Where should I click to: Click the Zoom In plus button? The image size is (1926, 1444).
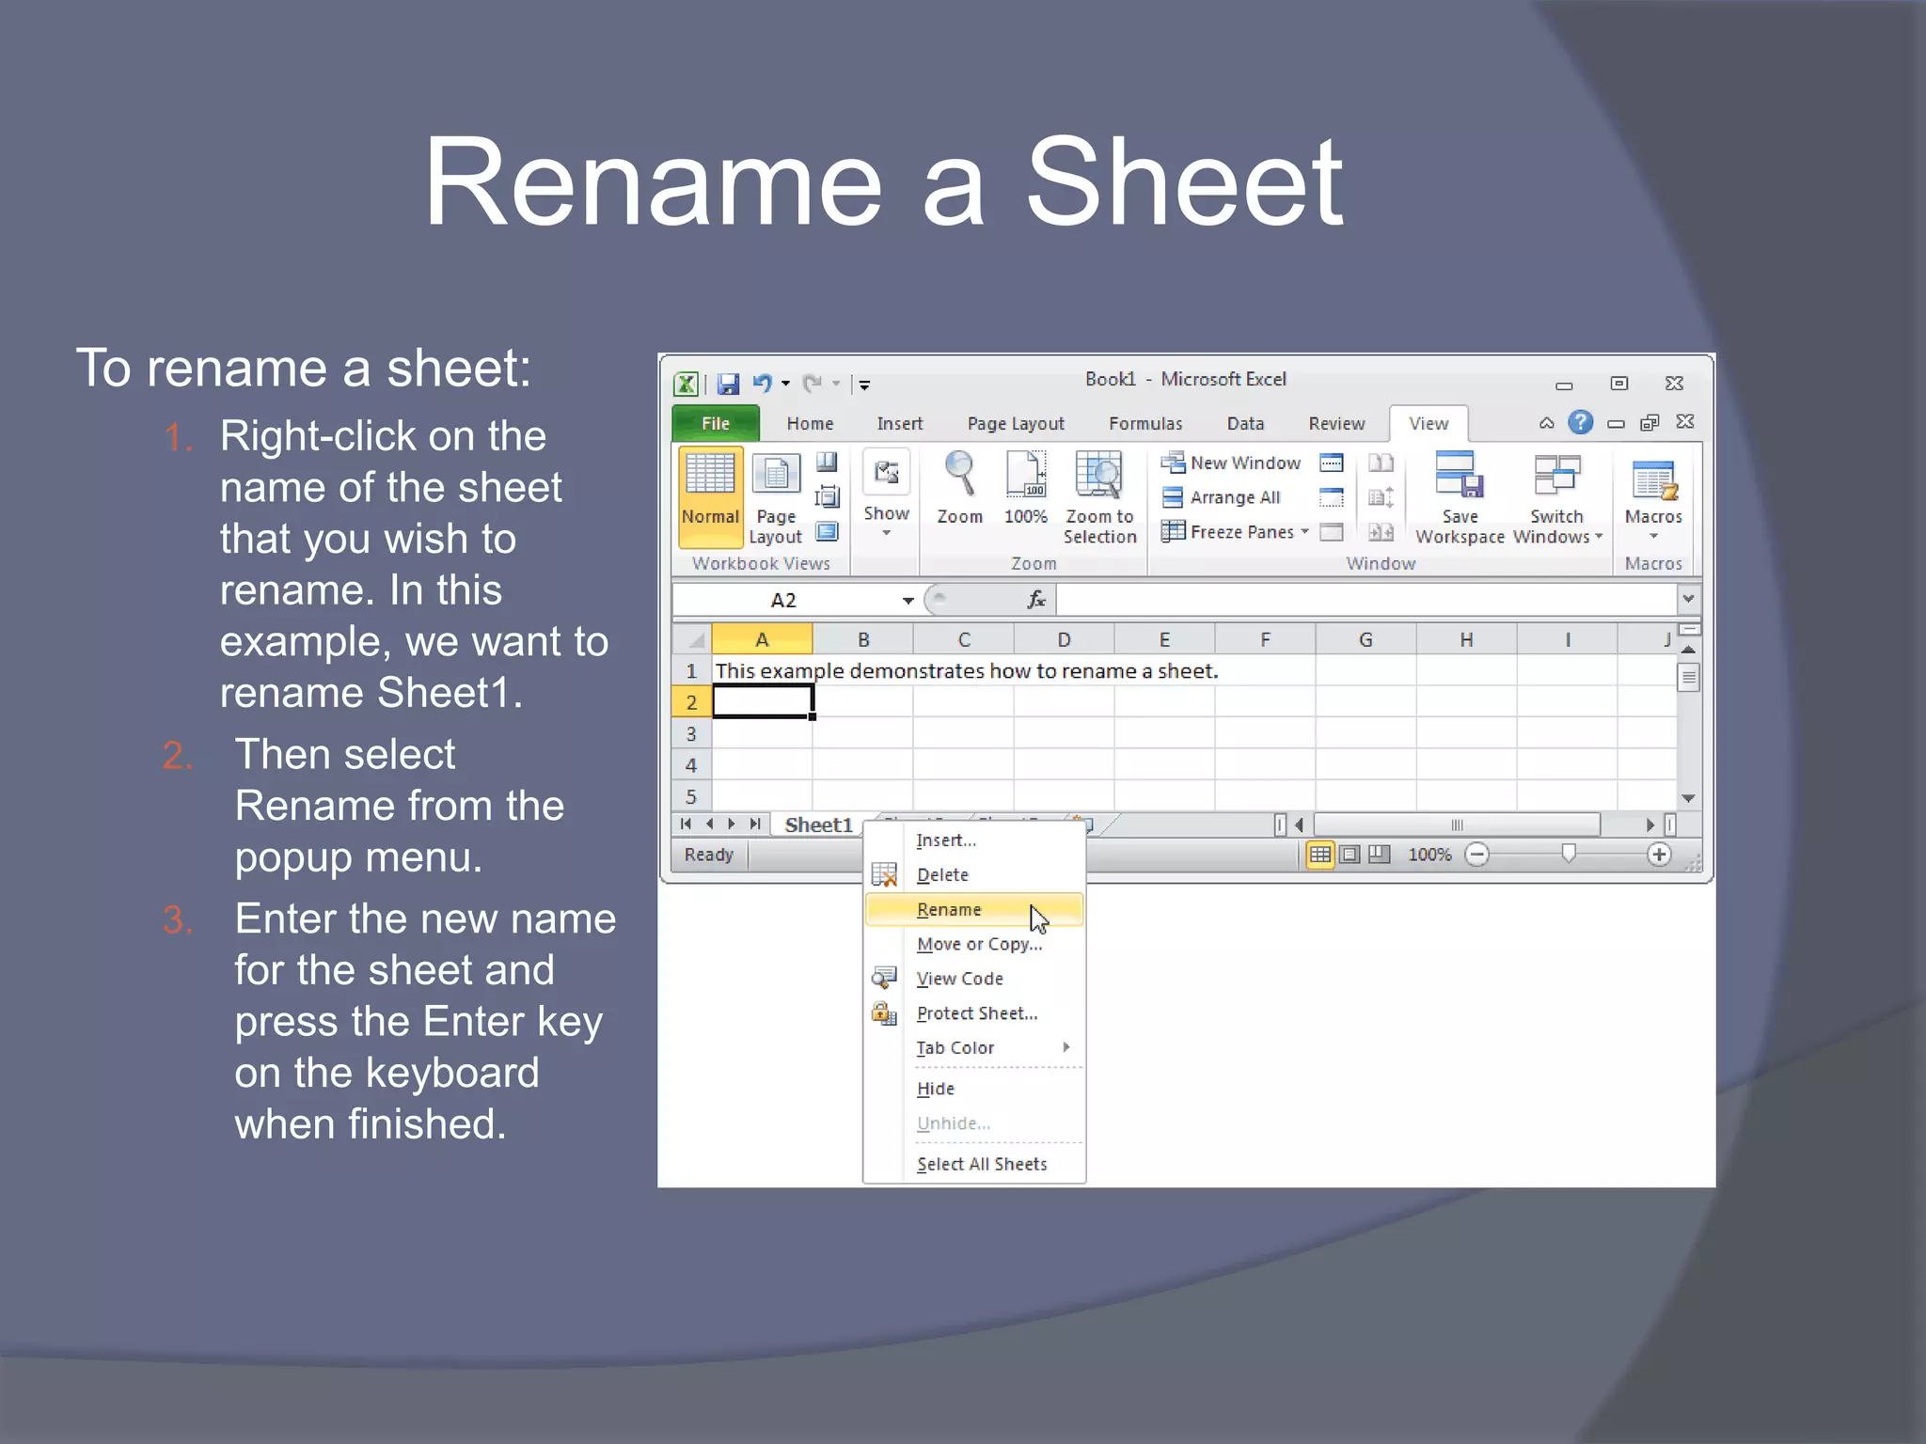1659,854
